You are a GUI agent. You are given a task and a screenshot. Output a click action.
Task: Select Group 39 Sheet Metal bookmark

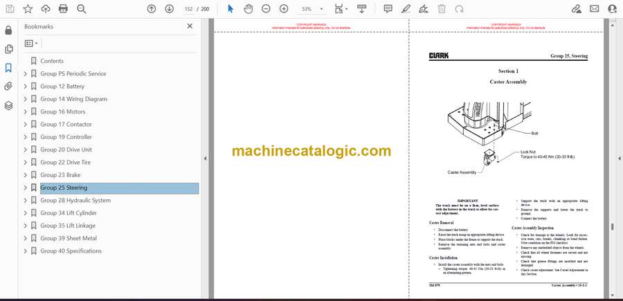69,238
